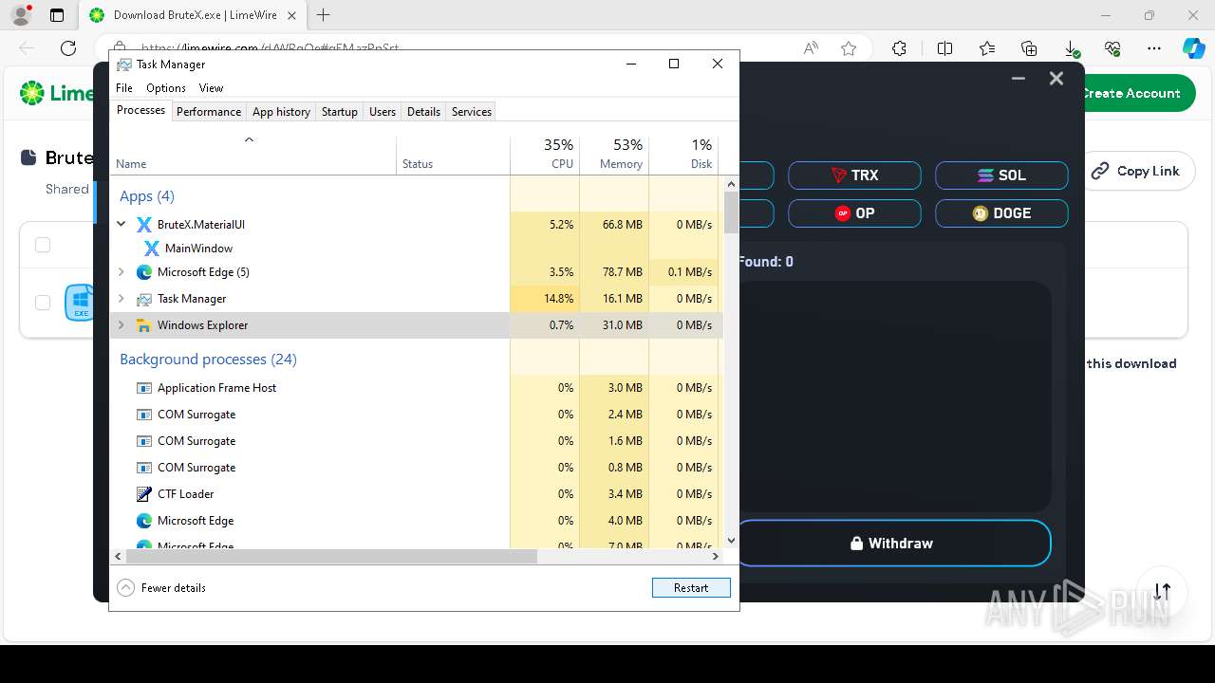
Task: Click the transfer arrows icon bottom right
Action: tap(1163, 592)
